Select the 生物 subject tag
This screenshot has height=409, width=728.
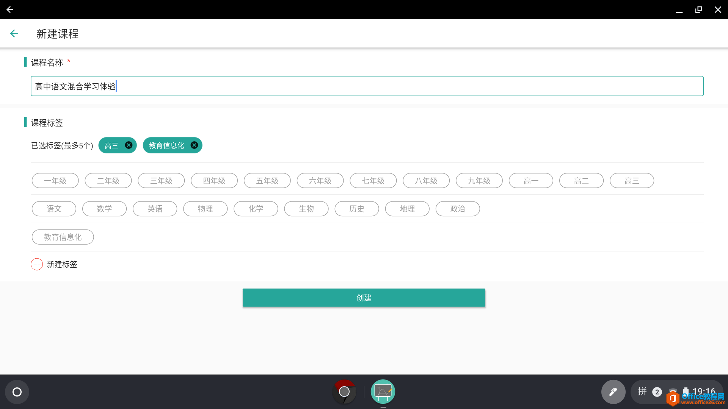tap(306, 209)
